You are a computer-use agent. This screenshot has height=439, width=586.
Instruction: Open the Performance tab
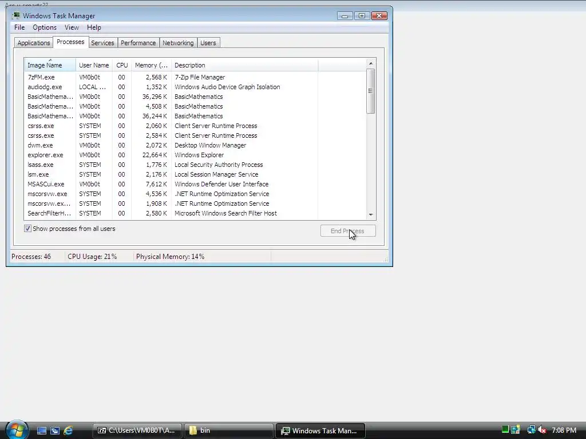click(x=138, y=43)
